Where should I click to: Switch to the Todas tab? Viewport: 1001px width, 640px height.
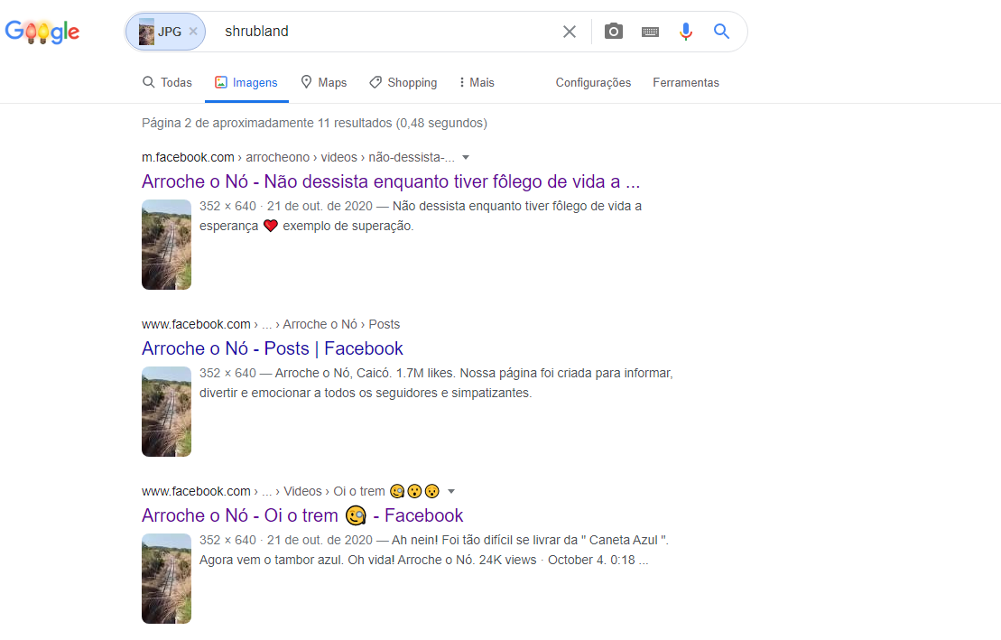[x=167, y=82]
